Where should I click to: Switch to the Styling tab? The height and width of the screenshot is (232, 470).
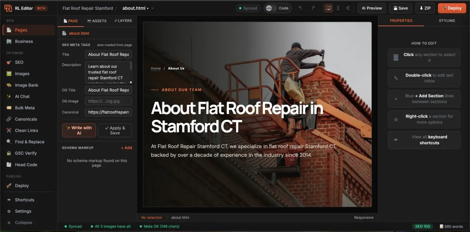pyautogui.click(x=447, y=21)
